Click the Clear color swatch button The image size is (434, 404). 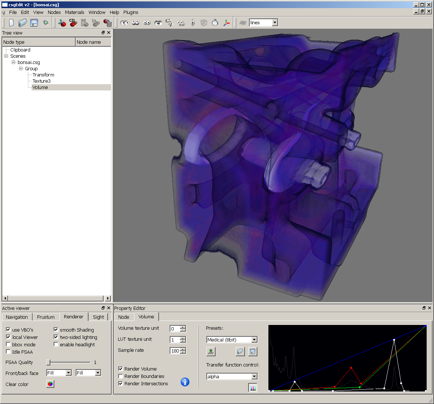[x=50, y=384]
